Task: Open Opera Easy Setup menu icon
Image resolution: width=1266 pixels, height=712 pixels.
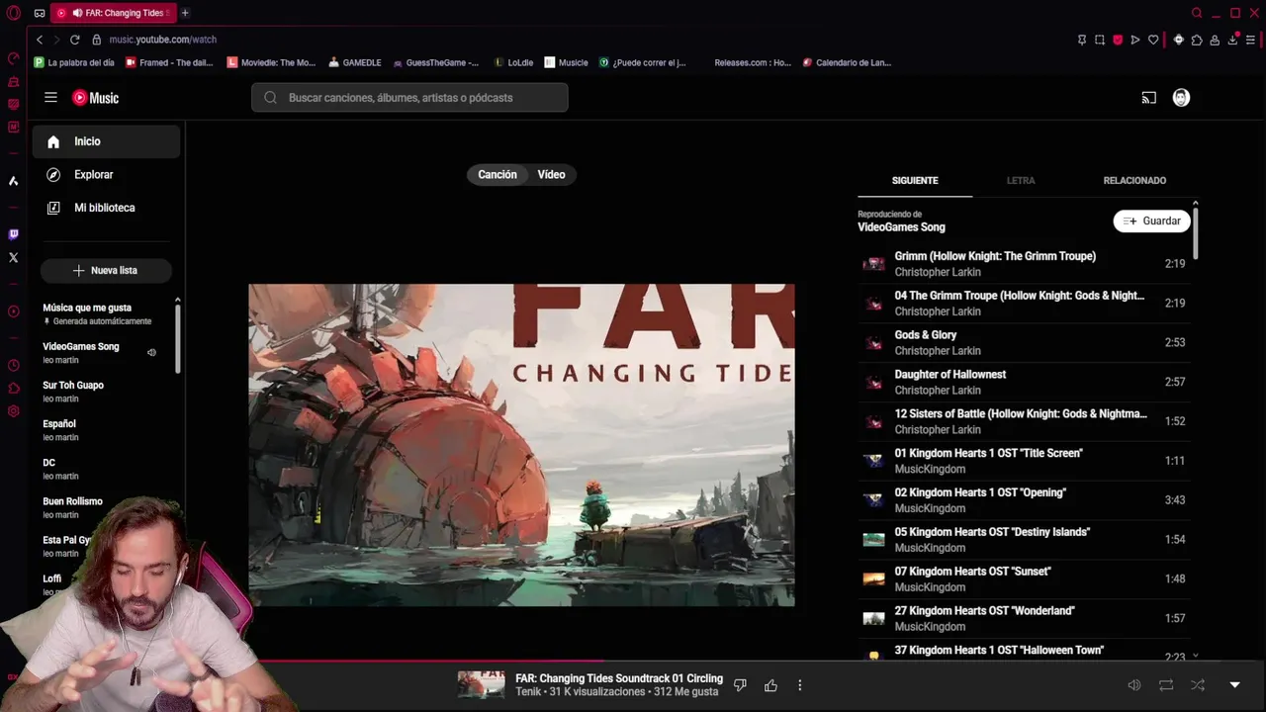Action: [x=1251, y=40]
